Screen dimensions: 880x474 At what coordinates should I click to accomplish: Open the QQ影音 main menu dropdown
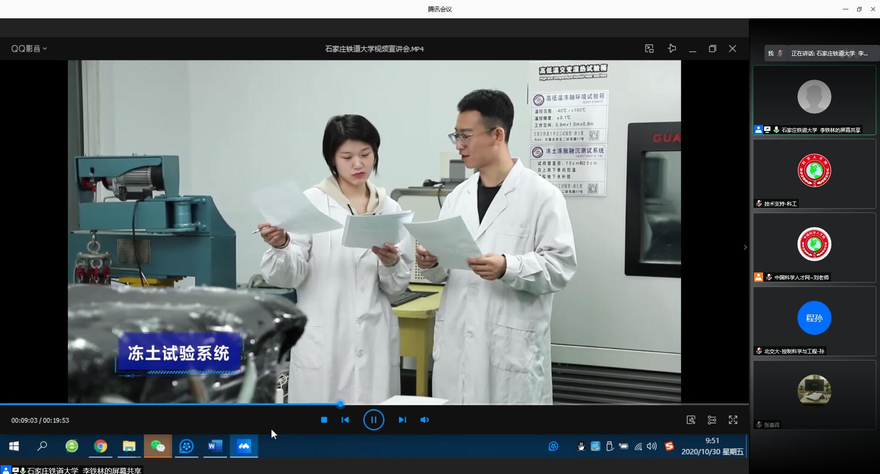coord(29,49)
